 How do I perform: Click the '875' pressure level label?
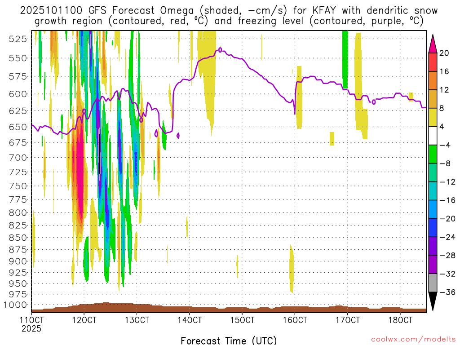click(x=18, y=250)
